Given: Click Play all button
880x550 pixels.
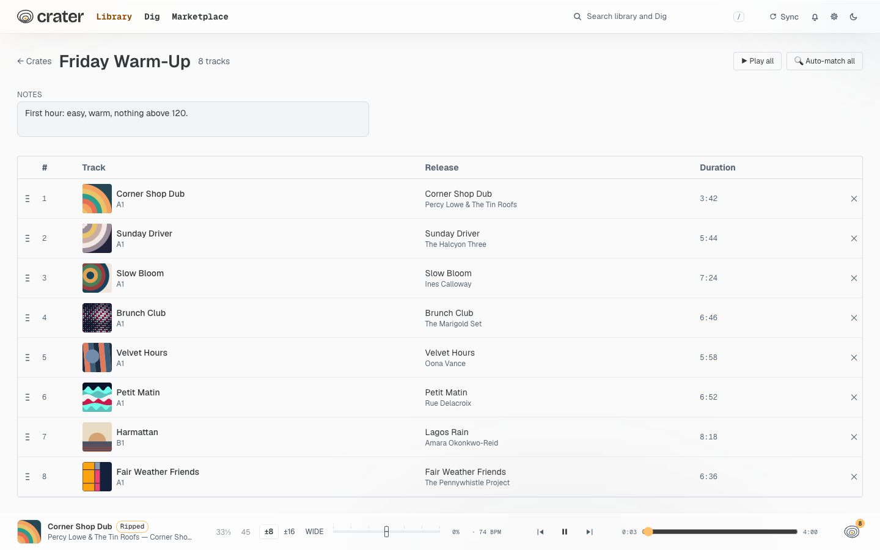Looking at the screenshot, I should point(757,61).
